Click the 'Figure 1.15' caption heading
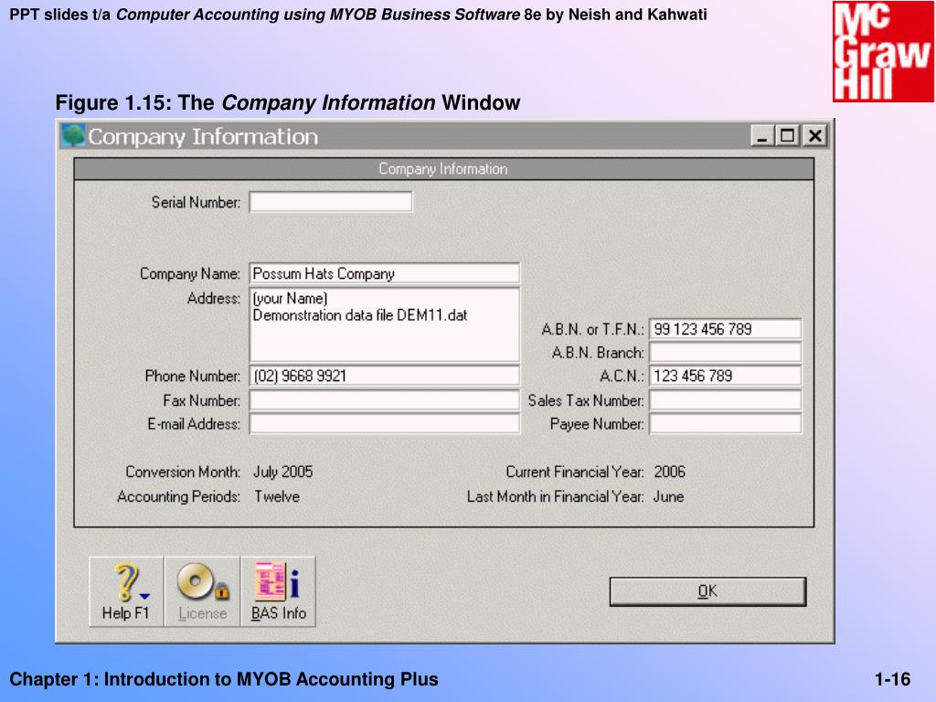 pos(288,102)
